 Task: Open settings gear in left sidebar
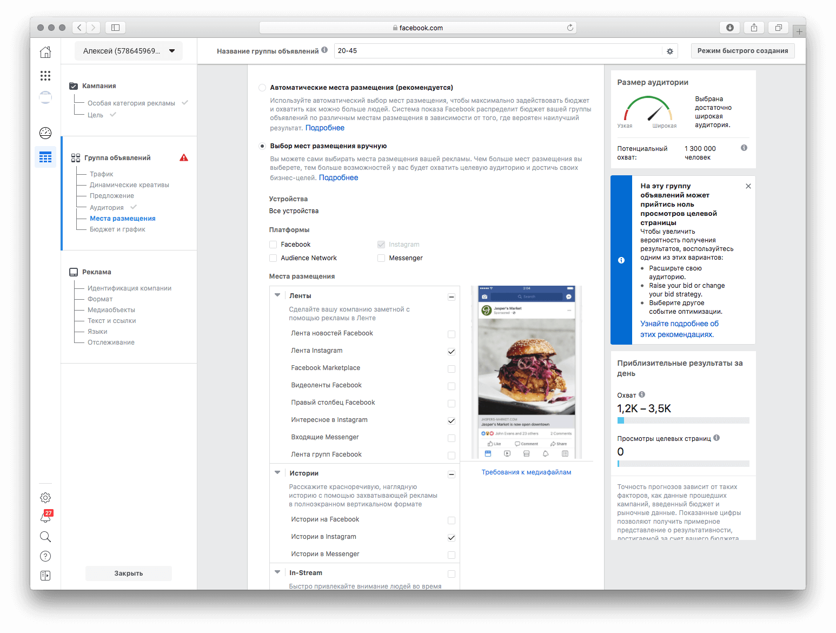pos(45,497)
